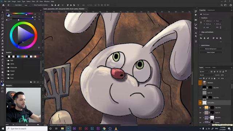Hide the yellow Color Fill layer
233x131 pixels.
[200, 108]
